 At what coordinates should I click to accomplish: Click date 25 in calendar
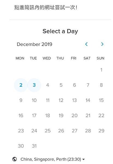tap(47, 131)
